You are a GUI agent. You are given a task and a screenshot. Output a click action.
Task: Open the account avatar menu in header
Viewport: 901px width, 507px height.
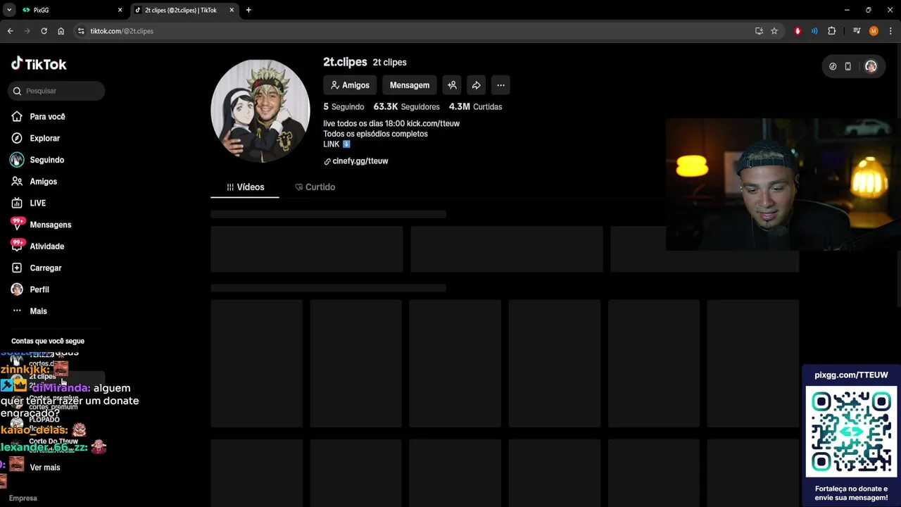pyautogui.click(x=871, y=66)
